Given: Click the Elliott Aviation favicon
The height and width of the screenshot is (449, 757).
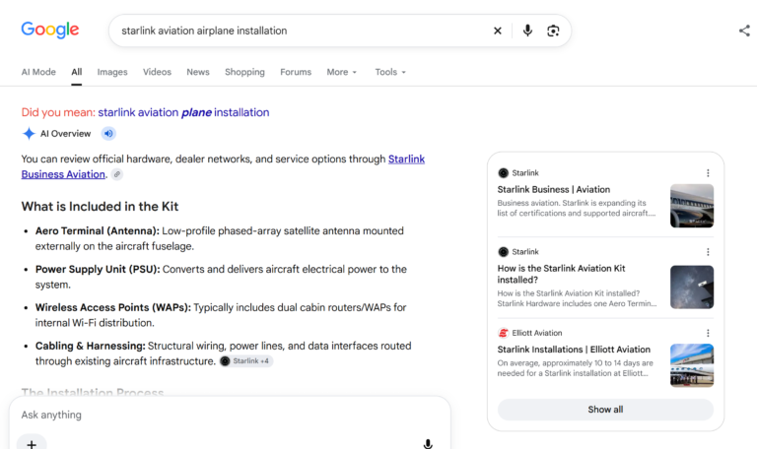Looking at the screenshot, I should click(x=503, y=333).
